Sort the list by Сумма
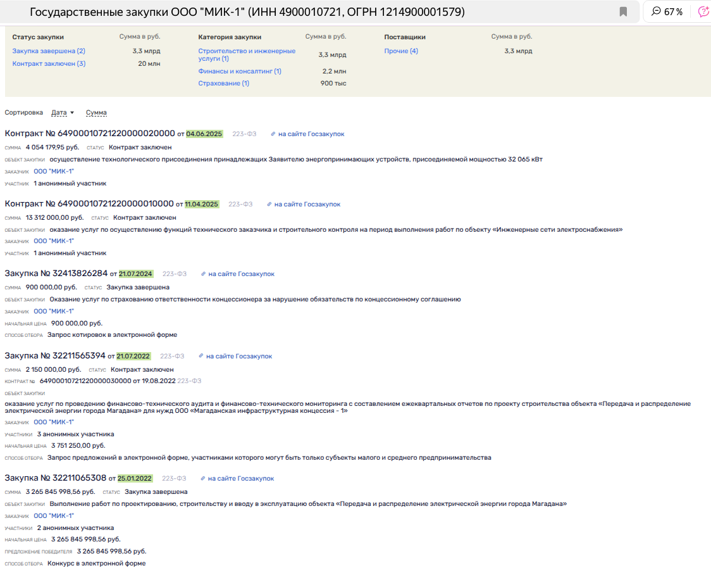This screenshot has height=575, width=711. [96, 113]
